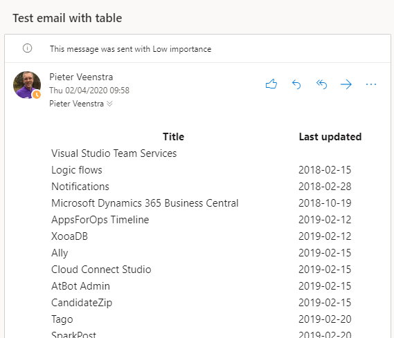Click the email subject 'Test email with table'
The width and height of the screenshot is (394, 338).
[67, 18]
